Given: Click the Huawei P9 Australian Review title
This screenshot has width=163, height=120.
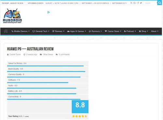Looking at the screenshot, I should 30,49.
